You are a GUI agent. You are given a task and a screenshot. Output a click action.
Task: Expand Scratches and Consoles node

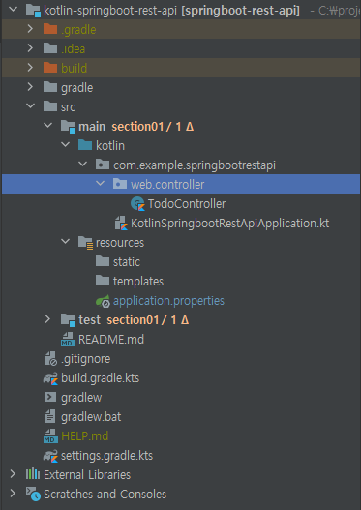pos(13,494)
